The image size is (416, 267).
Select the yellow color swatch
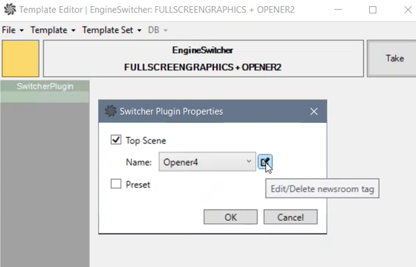(21, 58)
